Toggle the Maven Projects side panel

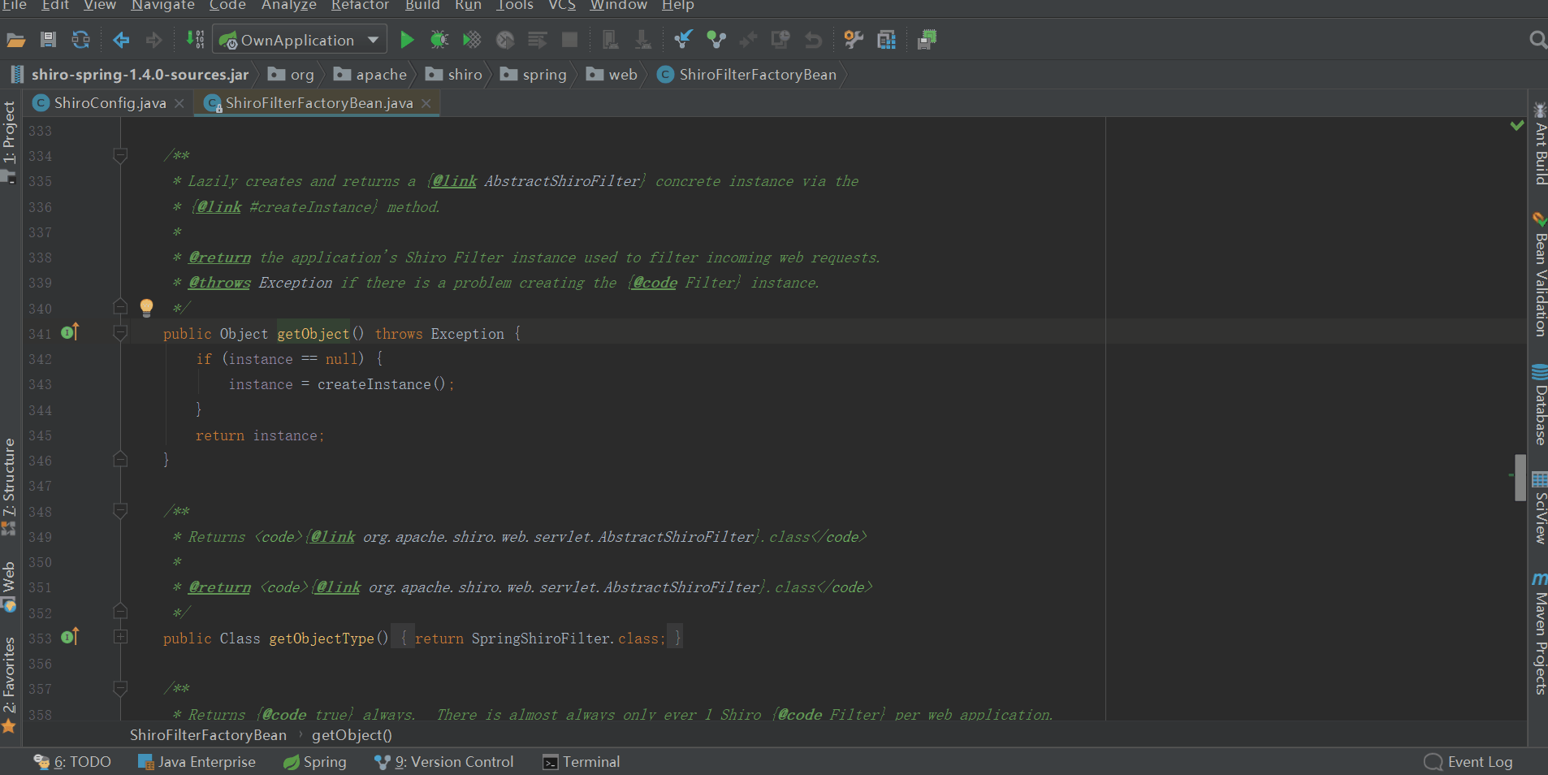(x=1539, y=634)
